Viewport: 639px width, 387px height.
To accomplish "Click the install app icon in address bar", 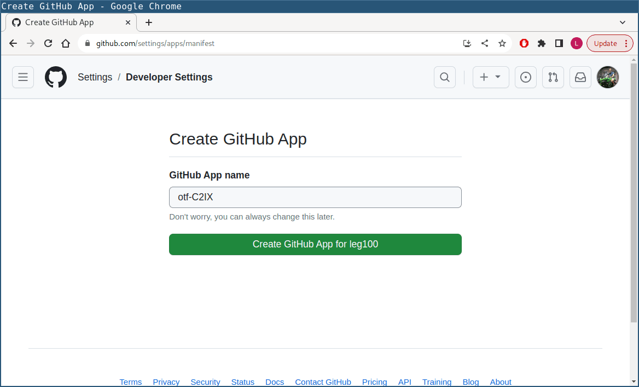I will [467, 43].
